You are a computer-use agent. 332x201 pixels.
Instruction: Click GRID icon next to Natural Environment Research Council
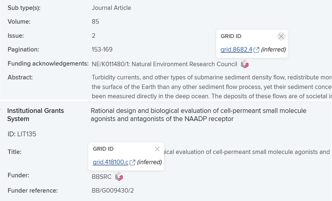coord(245,64)
